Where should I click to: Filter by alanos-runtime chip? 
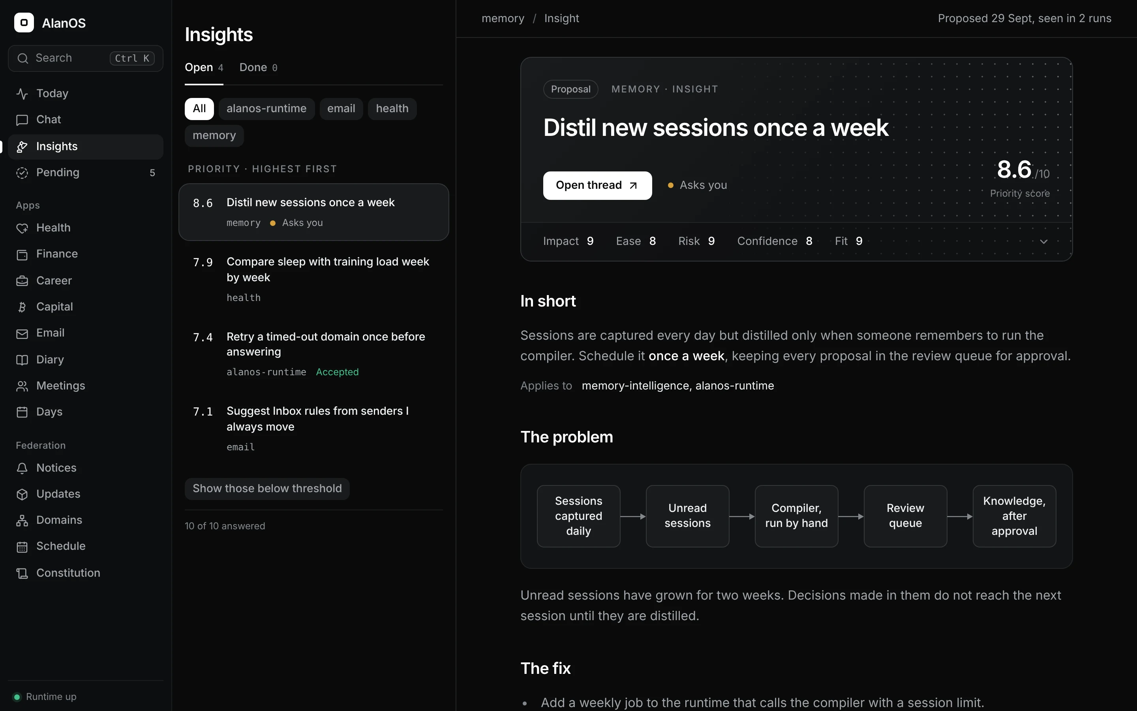[x=266, y=109]
